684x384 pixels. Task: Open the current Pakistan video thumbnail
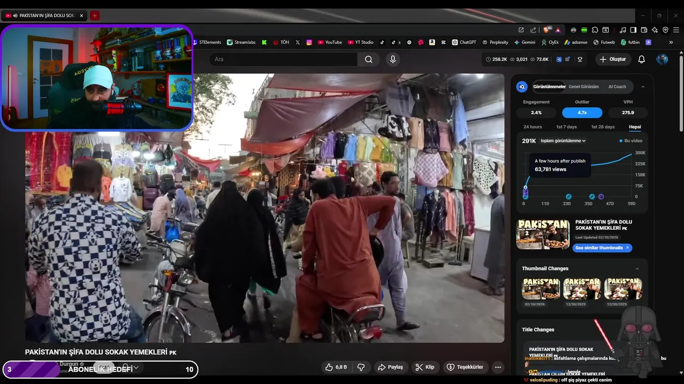(543, 234)
